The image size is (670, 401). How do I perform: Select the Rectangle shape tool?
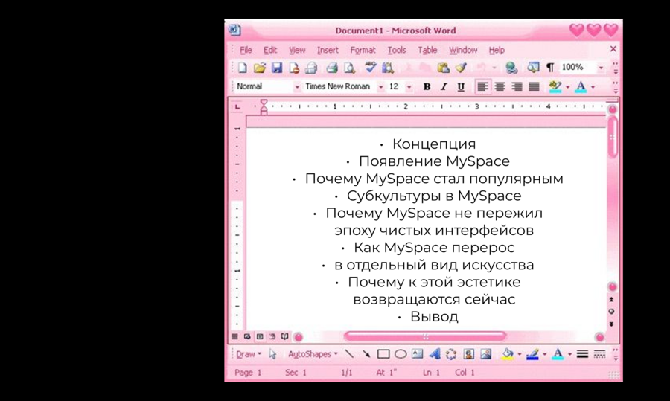383,354
